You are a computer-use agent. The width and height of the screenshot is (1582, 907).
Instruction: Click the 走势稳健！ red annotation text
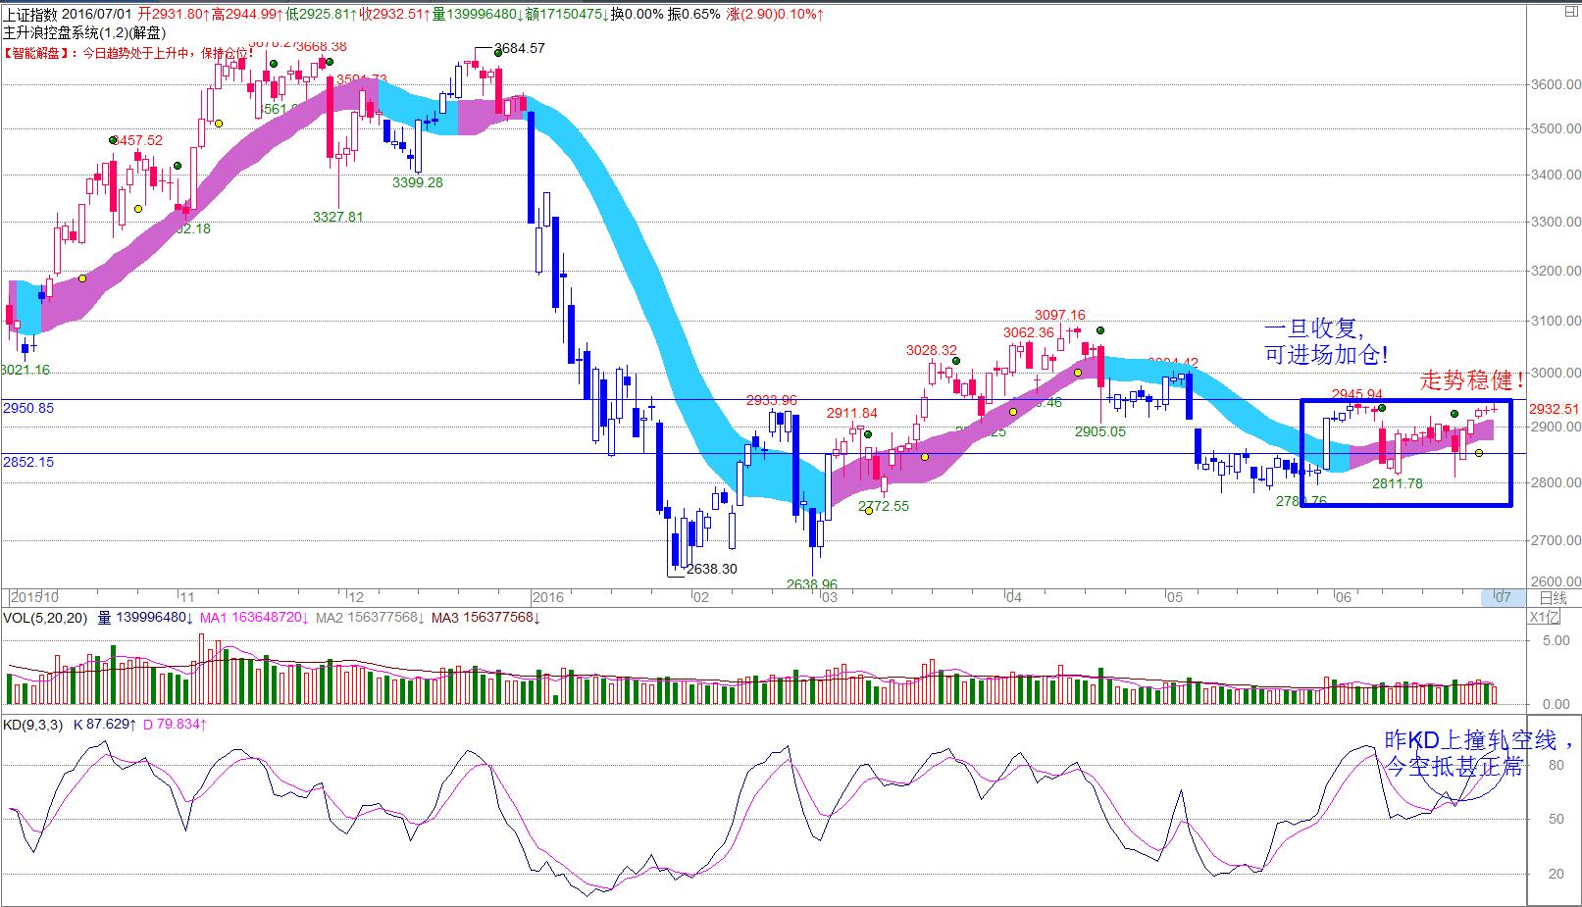click(x=1473, y=379)
